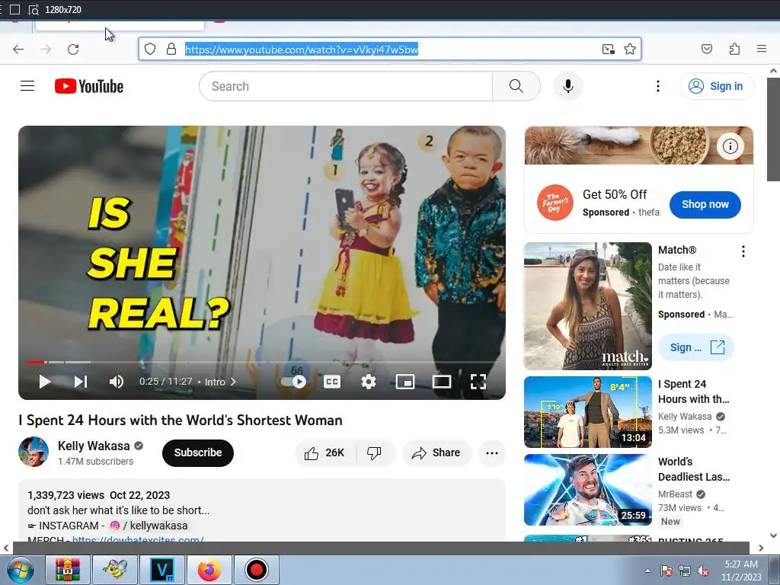This screenshot has height=585, width=780.
Task: Go back to the previous page
Action: pyautogui.click(x=18, y=50)
